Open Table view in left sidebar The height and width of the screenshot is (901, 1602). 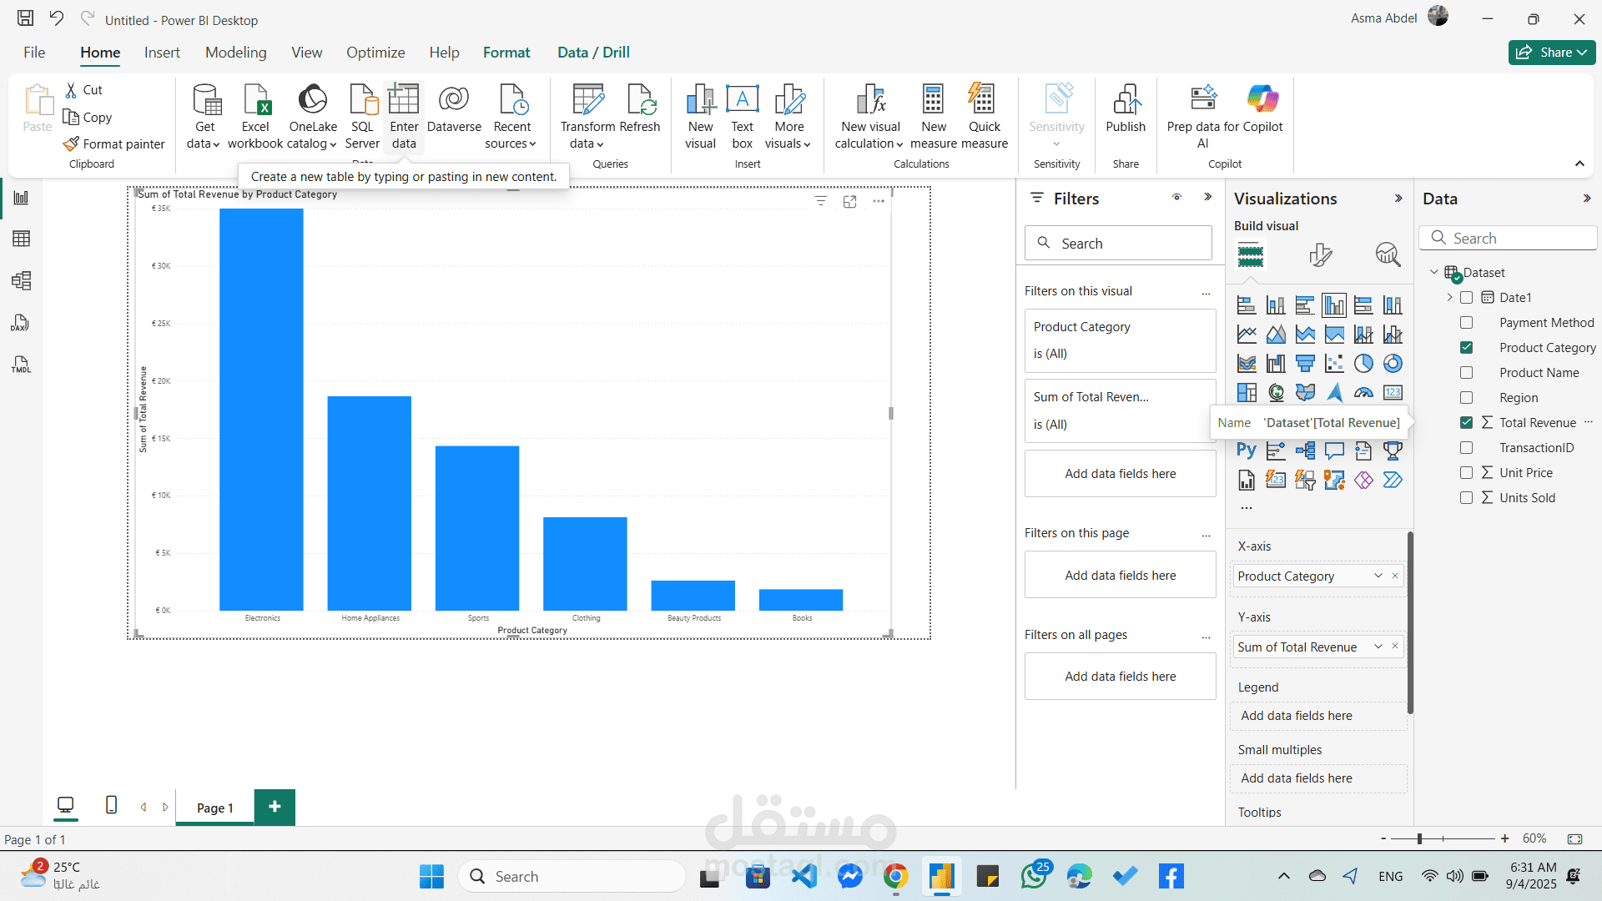point(22,239)
